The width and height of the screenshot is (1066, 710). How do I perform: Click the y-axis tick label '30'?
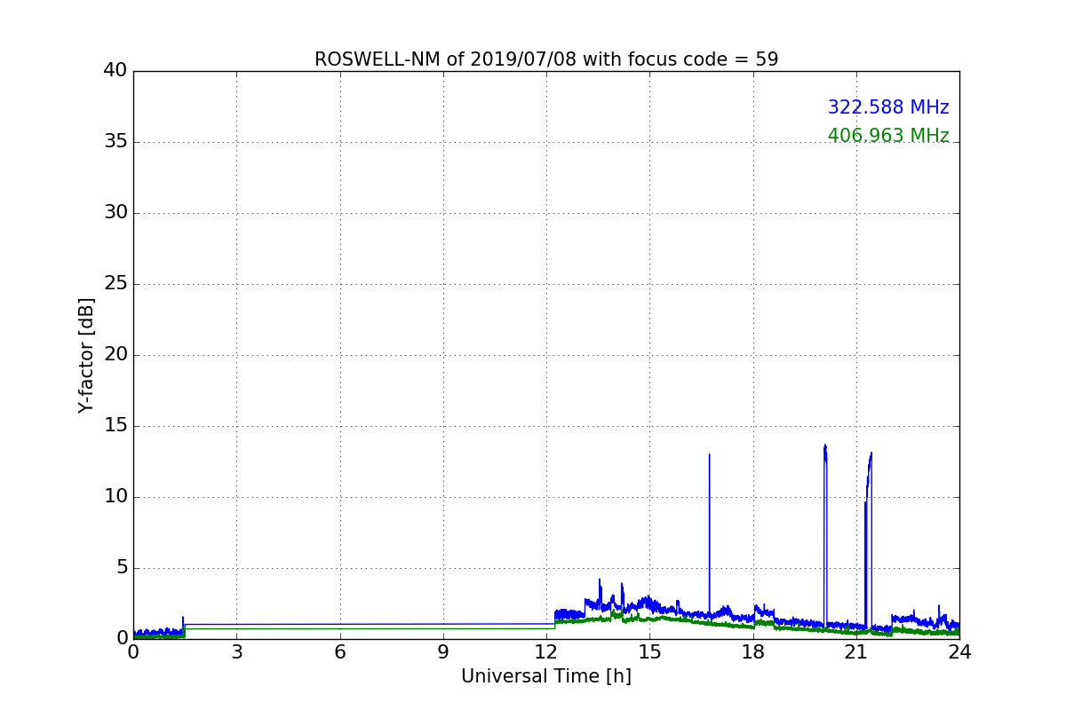tap(115, 213)
